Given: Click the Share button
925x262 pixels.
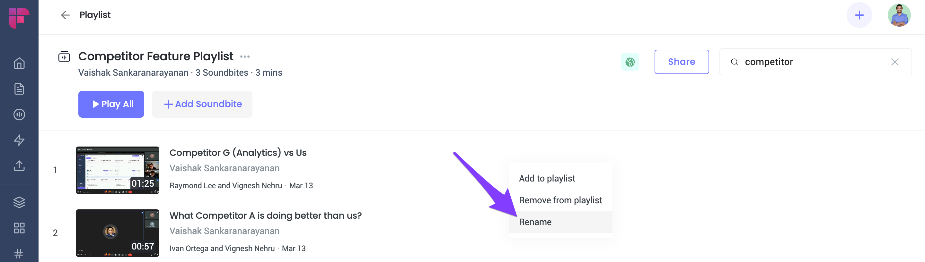Looking at the screenshot, I should pos(682,62).
